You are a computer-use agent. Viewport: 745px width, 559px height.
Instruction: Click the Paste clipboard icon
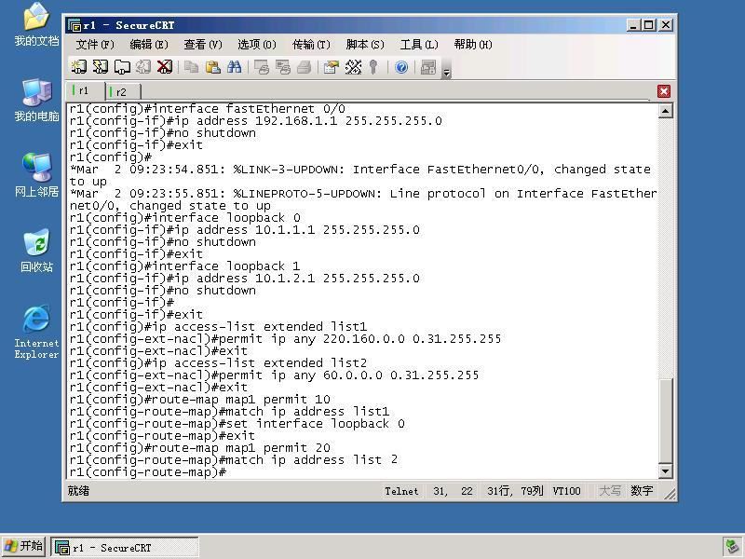[x=213, y=67]
